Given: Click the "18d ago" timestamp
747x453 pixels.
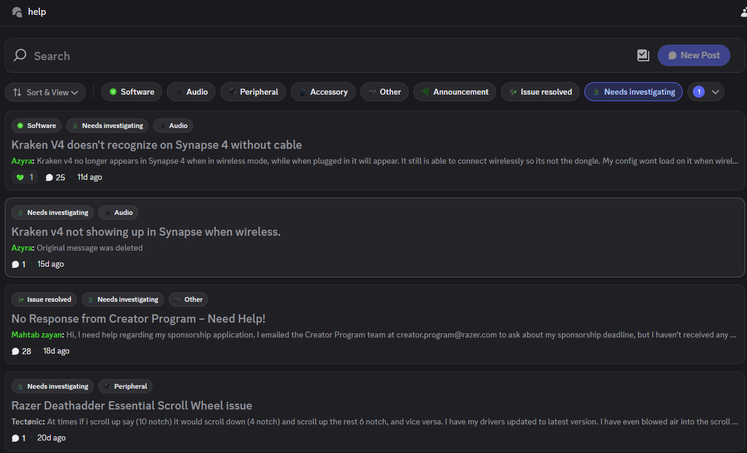Looking at the screenshot, I should 56,351.
